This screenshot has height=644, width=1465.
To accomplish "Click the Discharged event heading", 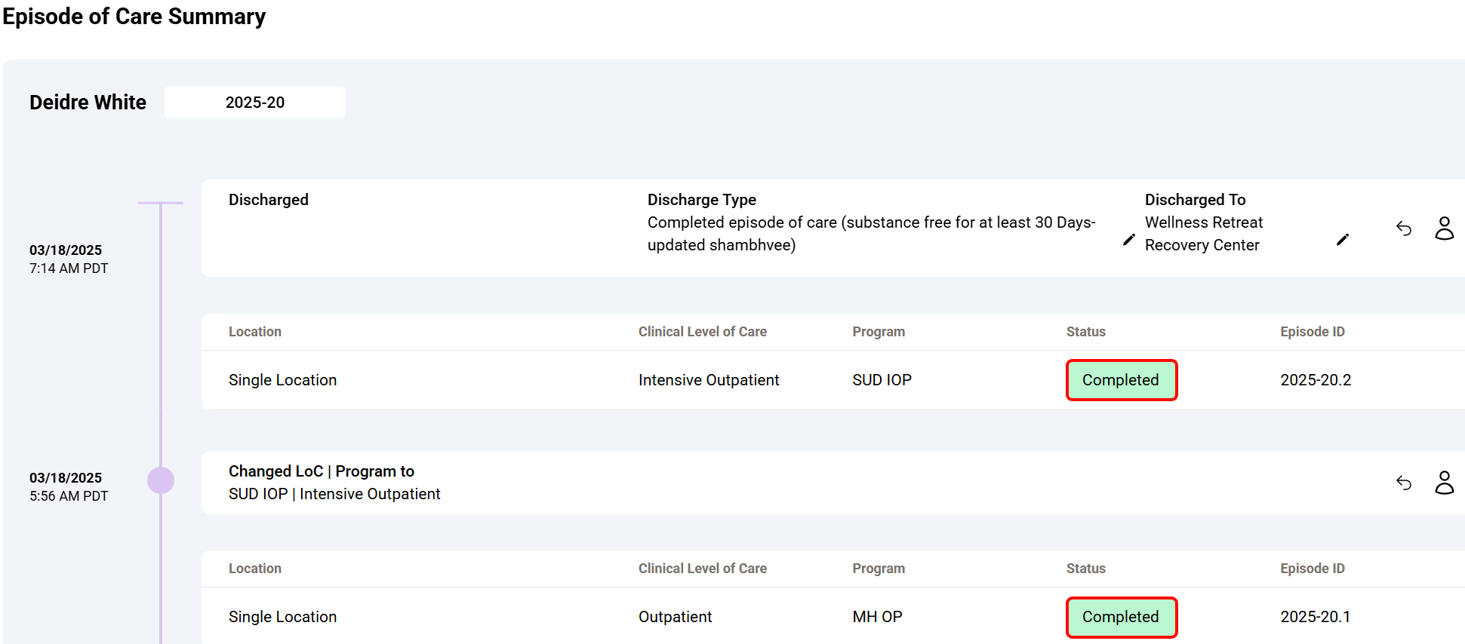I will [269, 200].
